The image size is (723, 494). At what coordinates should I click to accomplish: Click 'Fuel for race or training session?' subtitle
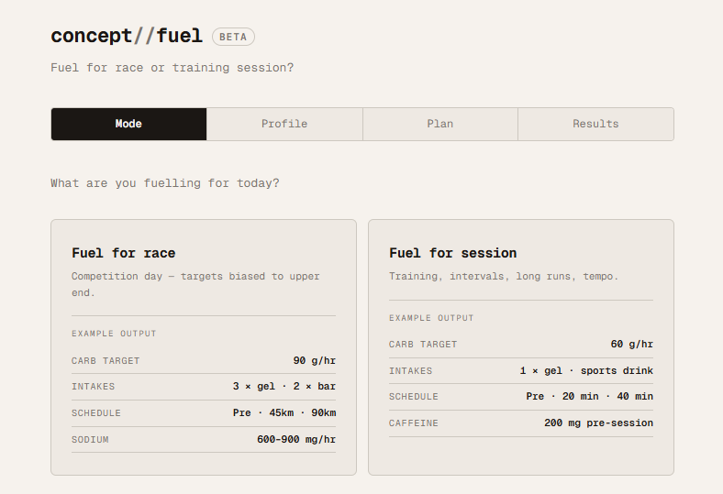tap(172, 68)
